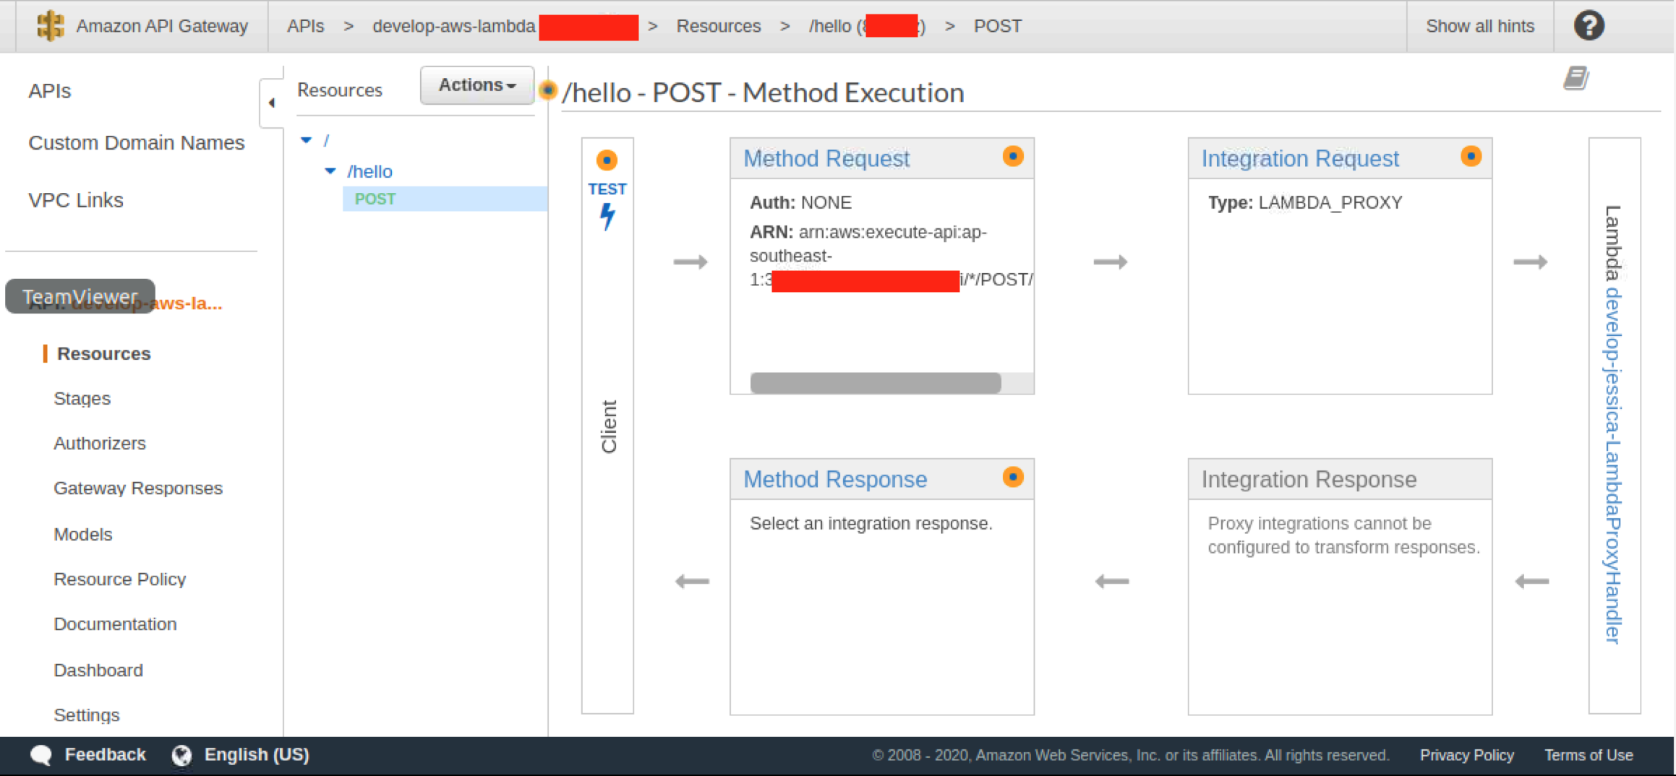Viewport: 1676px width, 776px height.
Task: Open the Privacy Policy link
Action: click(x=1466, y=755)
